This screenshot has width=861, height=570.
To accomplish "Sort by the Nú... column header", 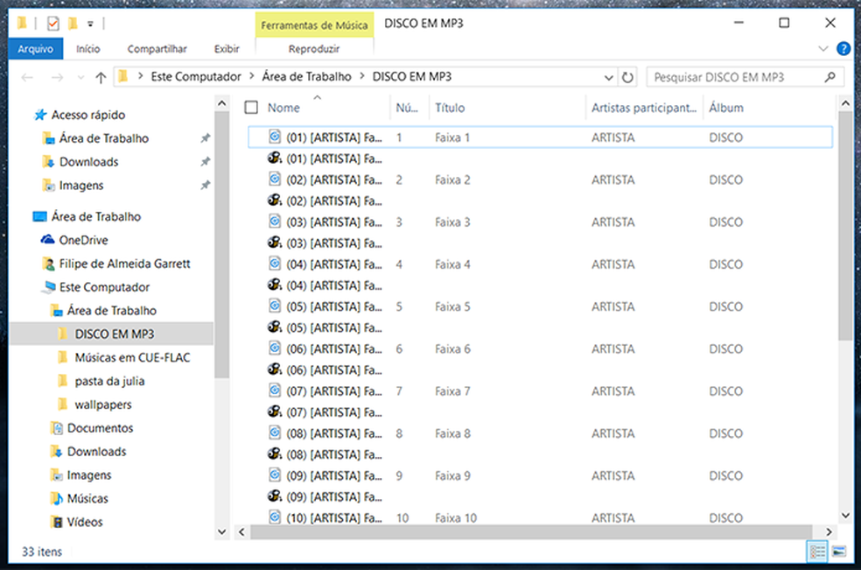I will click(x=407, y=108).
